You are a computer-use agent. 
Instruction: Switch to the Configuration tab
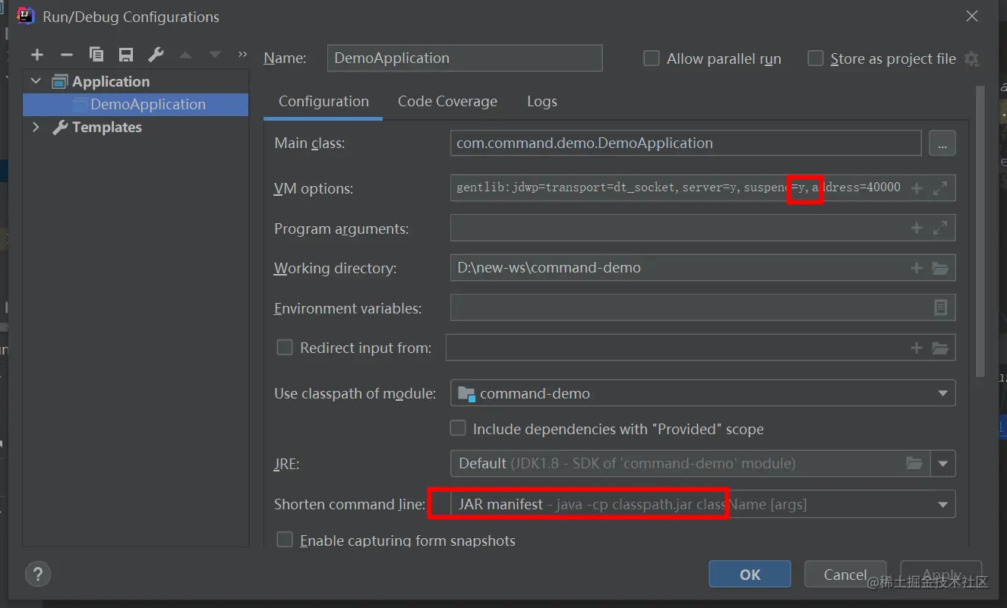click(324, 102)
